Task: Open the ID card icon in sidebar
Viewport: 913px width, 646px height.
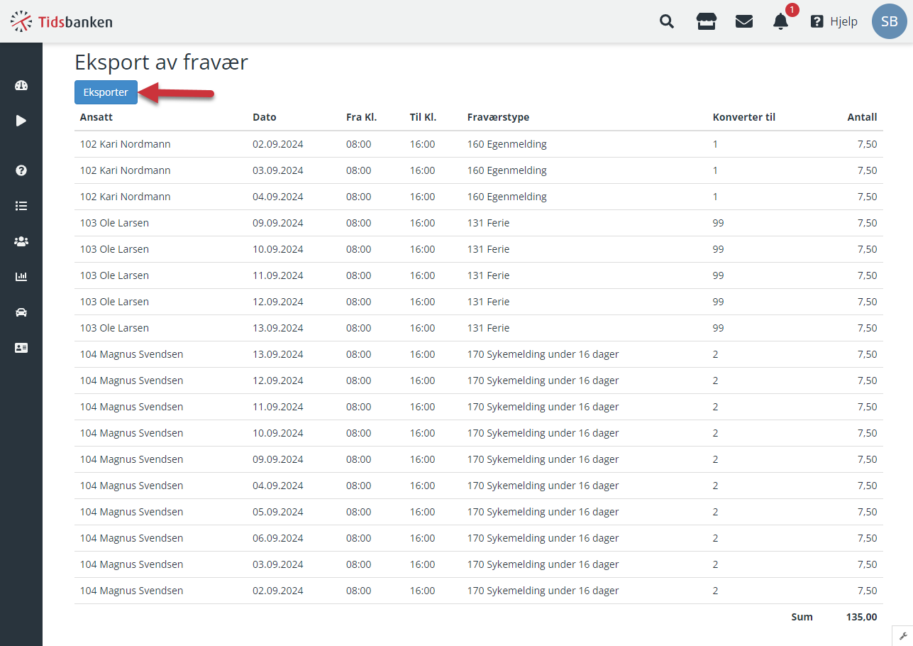Action: [x=21, y=348]
